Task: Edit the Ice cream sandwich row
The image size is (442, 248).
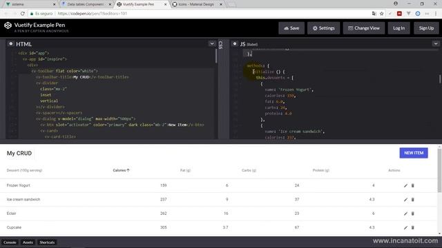Action: tap(405, 200)
